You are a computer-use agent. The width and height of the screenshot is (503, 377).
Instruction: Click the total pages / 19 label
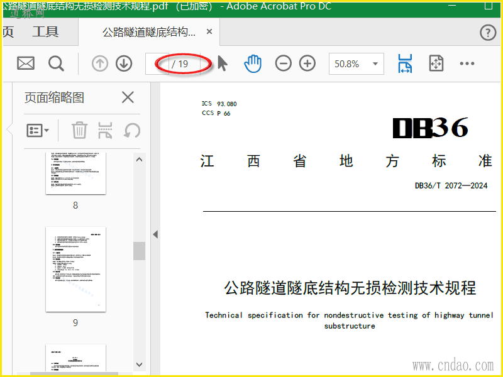pos(180,64)
